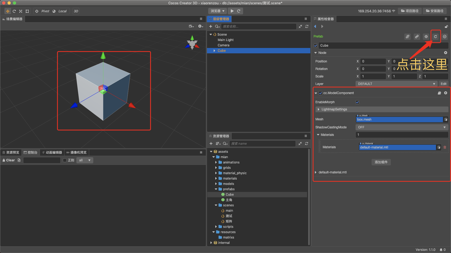Open Node section gear settings
Viewport: 451px width, 253px height.
446,53
